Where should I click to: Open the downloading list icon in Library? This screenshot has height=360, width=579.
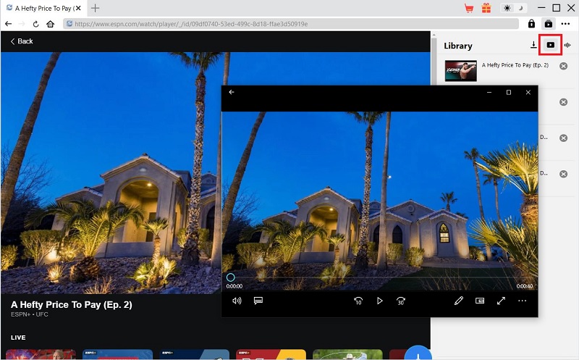[533, 45]
